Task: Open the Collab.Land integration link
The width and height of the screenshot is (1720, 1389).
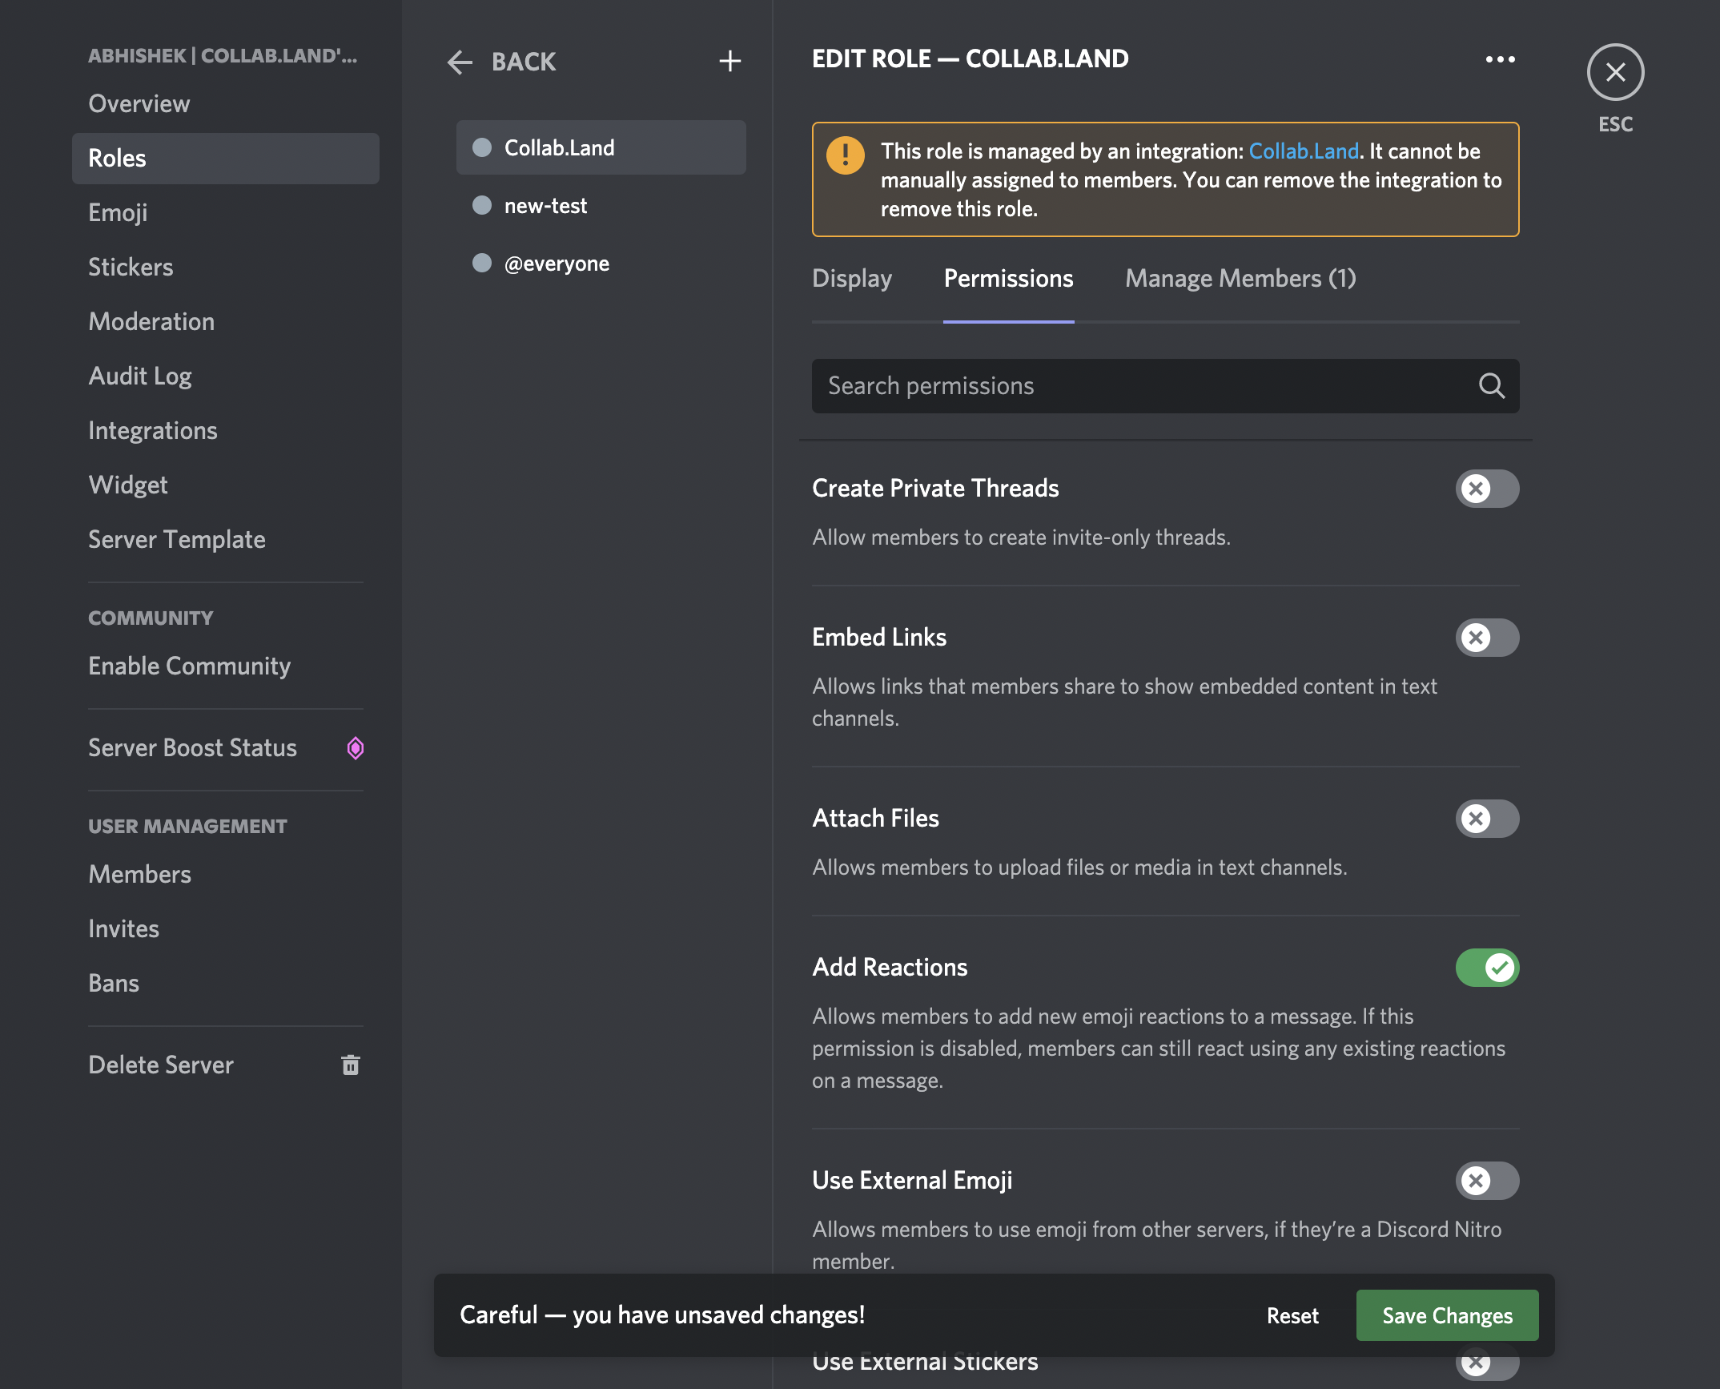Action: coord(1304,151)
